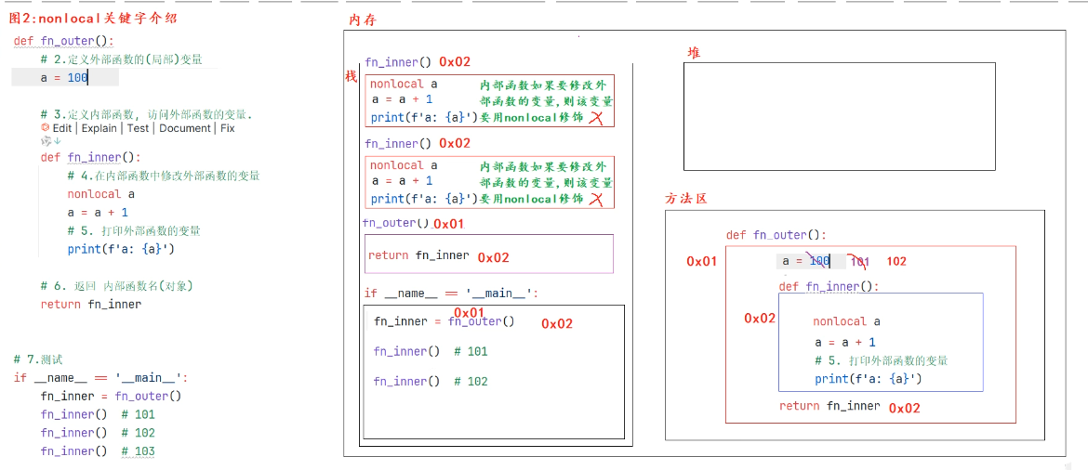Click def fn_outer(): on the first left code line
This screenshot has width=1088, height=470.
64,42
